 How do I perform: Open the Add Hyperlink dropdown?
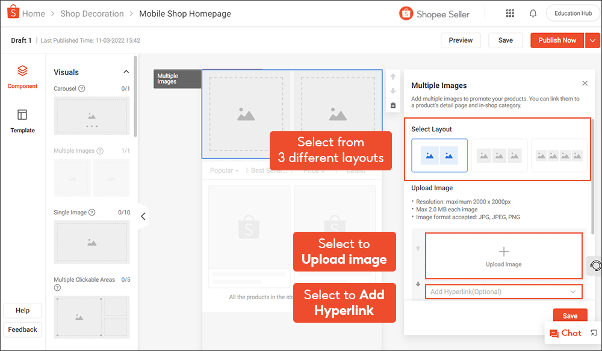(x=503, y=291)
